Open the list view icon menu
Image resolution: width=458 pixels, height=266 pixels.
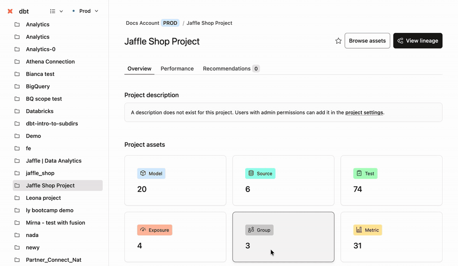click(x=52, y=11)
